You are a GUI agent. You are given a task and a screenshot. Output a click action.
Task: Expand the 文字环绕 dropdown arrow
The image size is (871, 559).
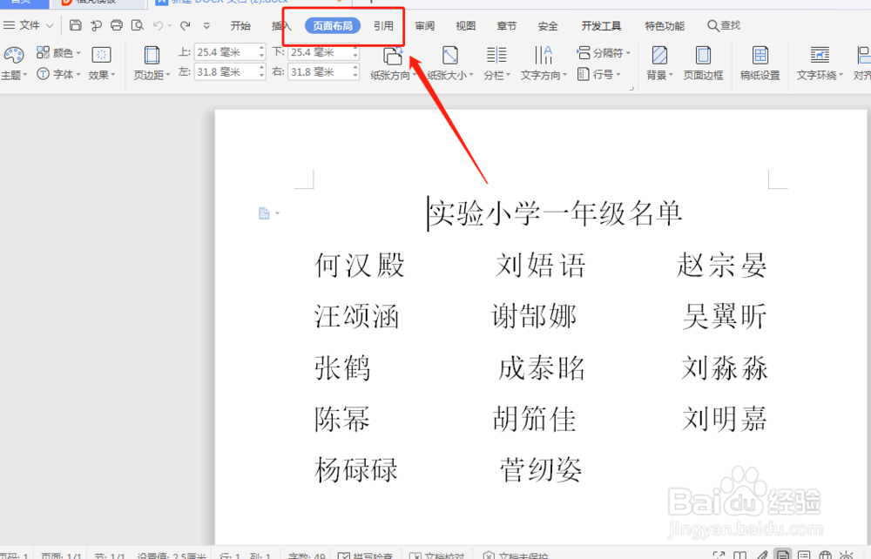(841, 75)
